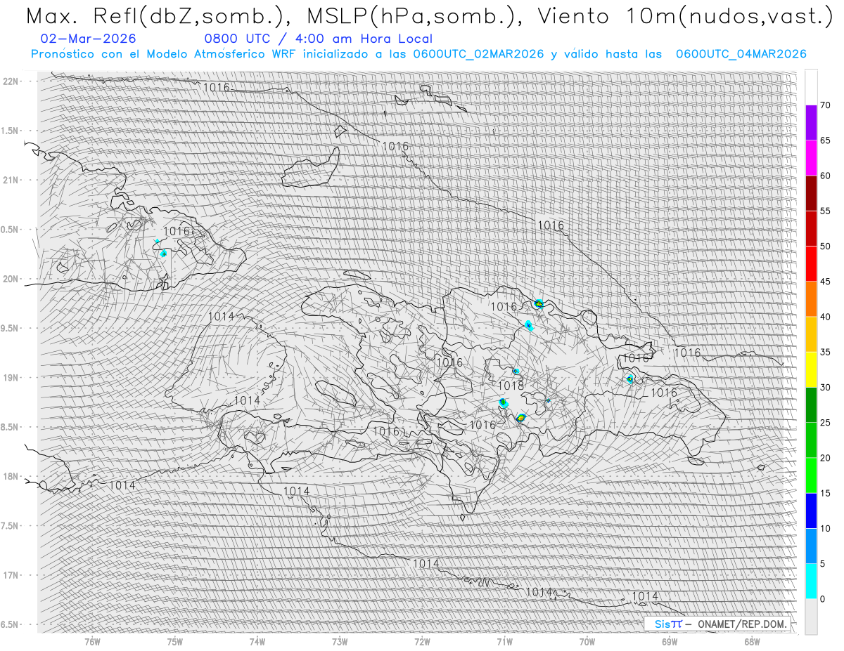This screenshot has height=651, width=844.
Task: Click the 1016 label east of Hispaniola
Action: point(687,353)
